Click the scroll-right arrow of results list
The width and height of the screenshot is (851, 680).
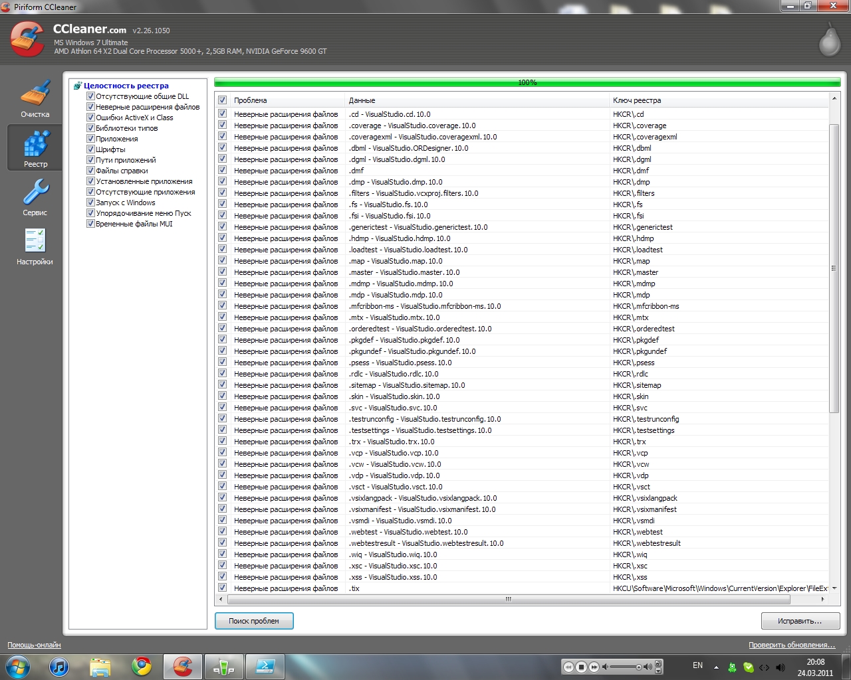[x=823, y=599]
